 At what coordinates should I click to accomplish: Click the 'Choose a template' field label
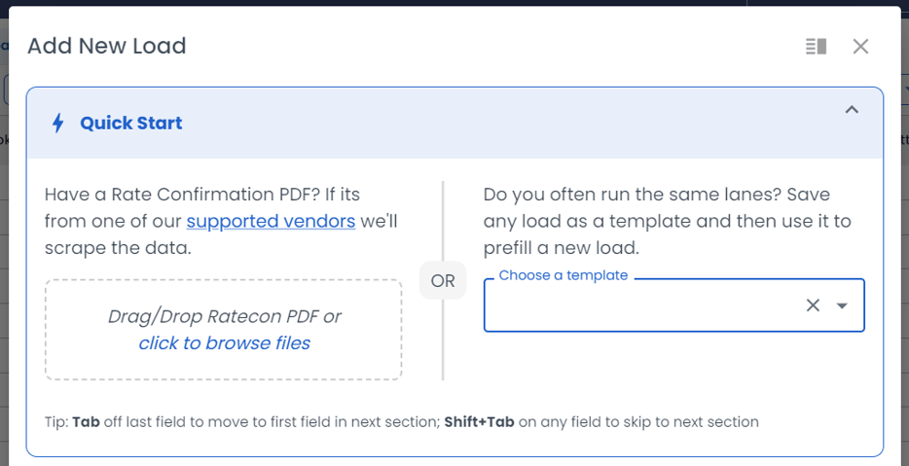click(x=564, y=275)
